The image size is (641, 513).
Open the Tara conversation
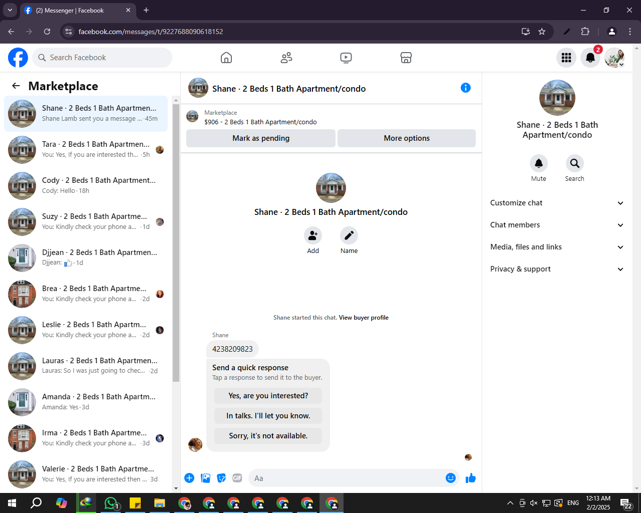click(x=86, y=150)
